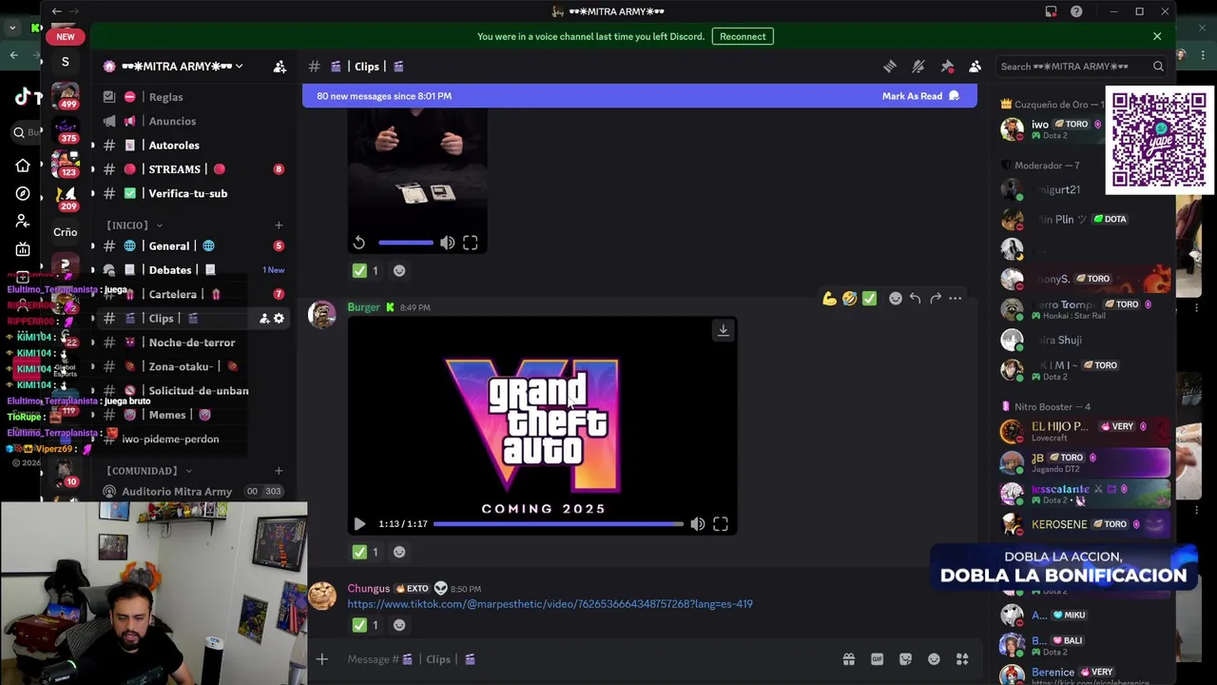Open Discord help

tap(1076, 11)
